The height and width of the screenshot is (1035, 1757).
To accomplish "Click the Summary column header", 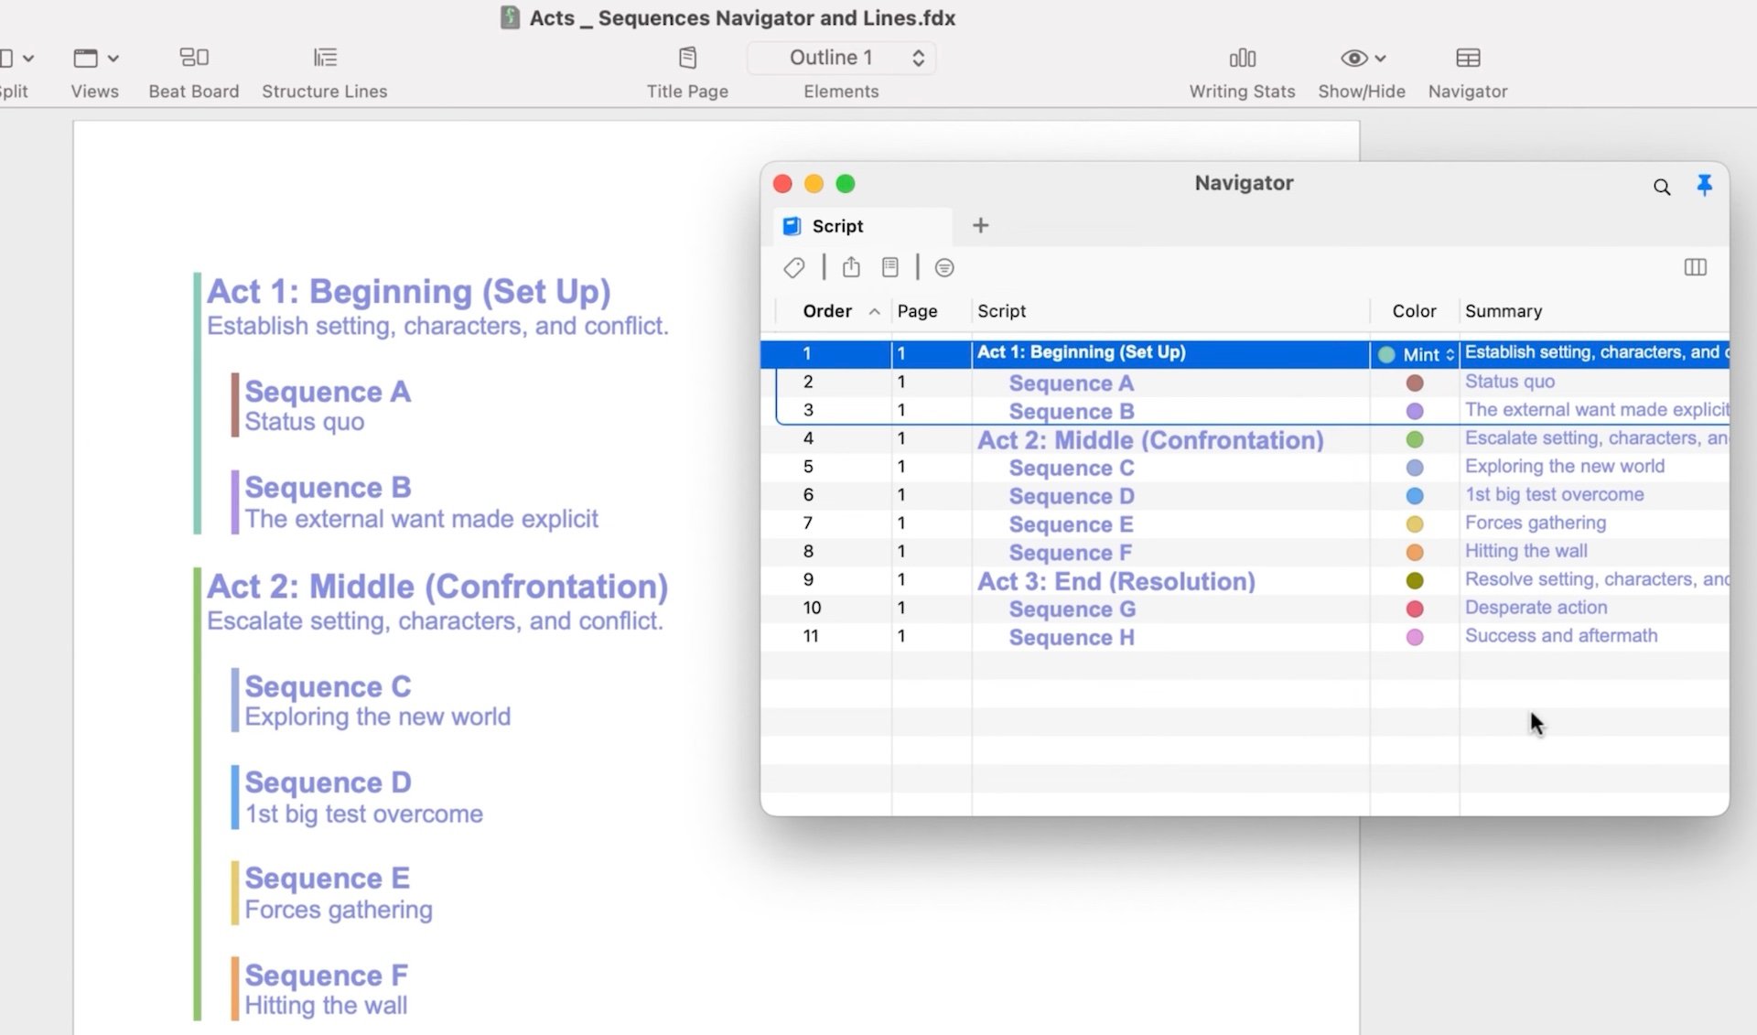I will coord(1503,311).
